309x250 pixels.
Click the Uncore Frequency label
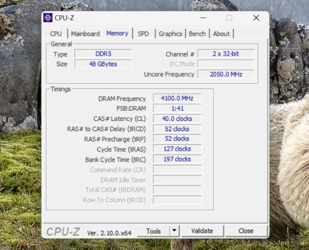(x=169, y=74)
